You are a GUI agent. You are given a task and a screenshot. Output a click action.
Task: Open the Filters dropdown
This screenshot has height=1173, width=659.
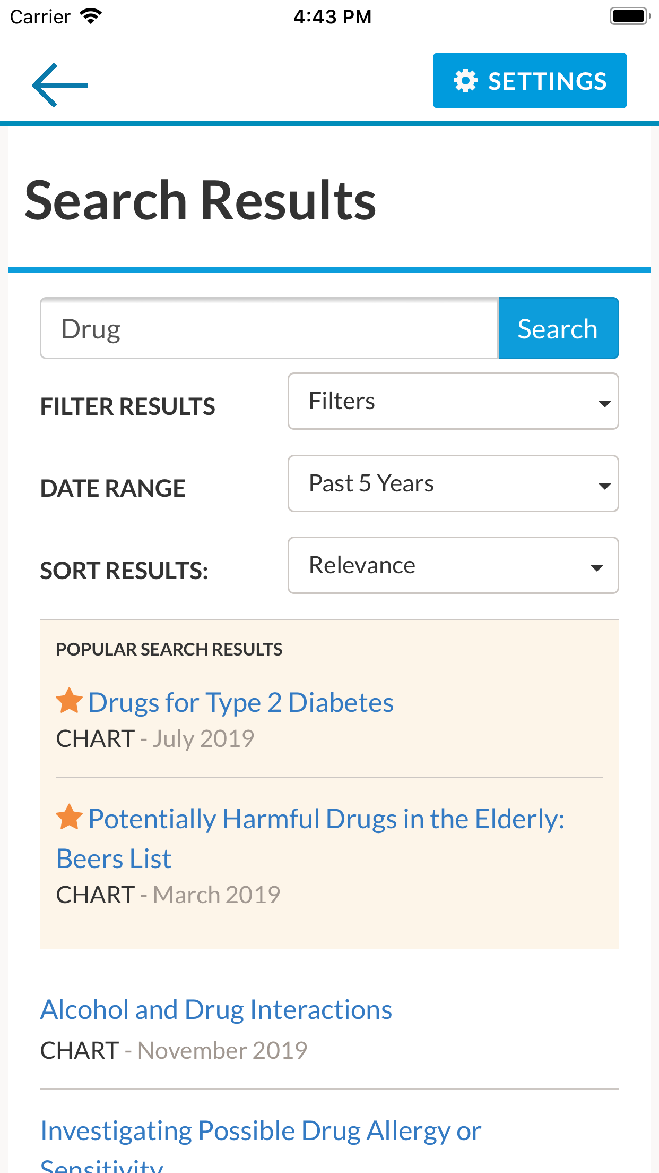453,401
